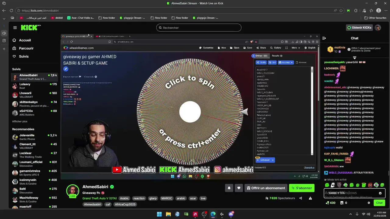390x219 pixels.
Task: Open Discord from the taskbar
Action: click(231, 214)
